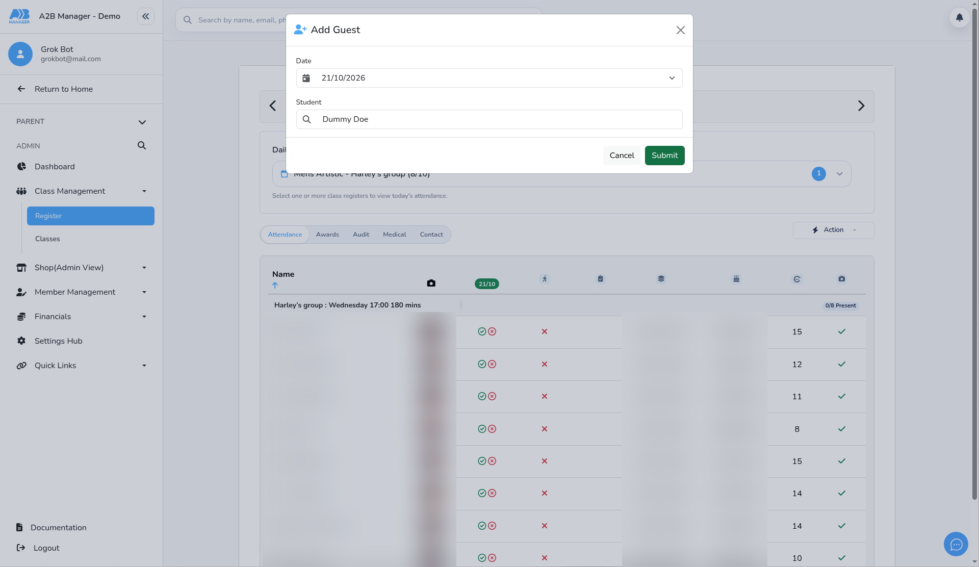
Task: Mark present for row with 12
Action: pyautogui.click(x=482, y=364)
